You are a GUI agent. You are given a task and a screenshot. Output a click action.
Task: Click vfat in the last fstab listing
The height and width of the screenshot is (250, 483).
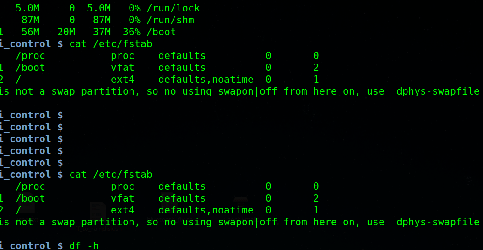coord(123,198)
